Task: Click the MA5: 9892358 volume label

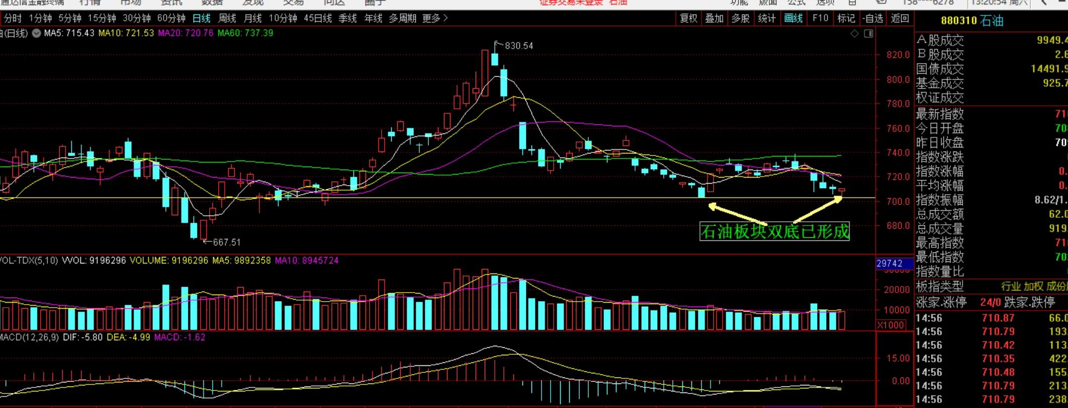Action: pos(241,261)
